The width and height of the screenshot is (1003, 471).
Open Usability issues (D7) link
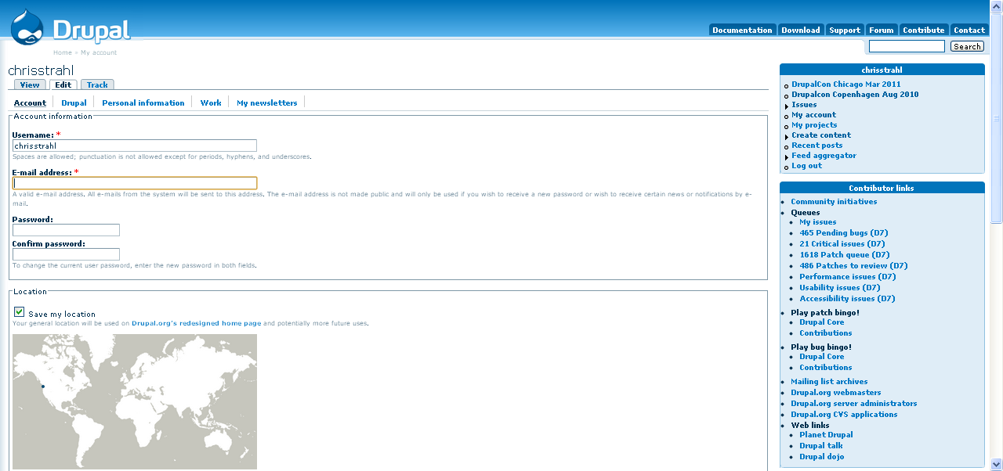(840, 288)
